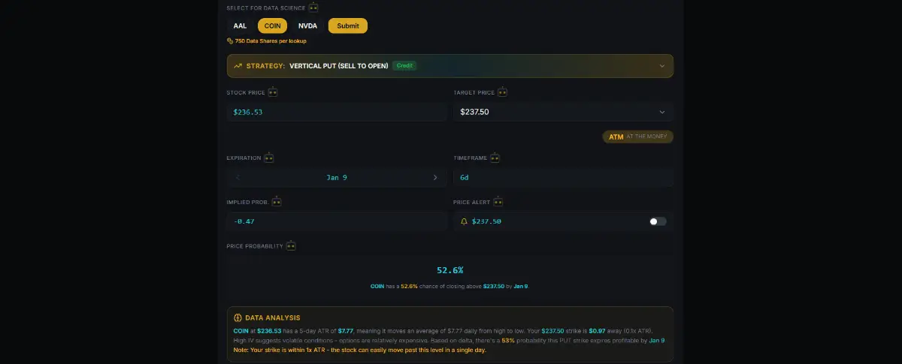Image resolution: width=902 pixels, height=364 pixels.
Task: Click robot icon next to Price Alert
Action: click(498, 202)
